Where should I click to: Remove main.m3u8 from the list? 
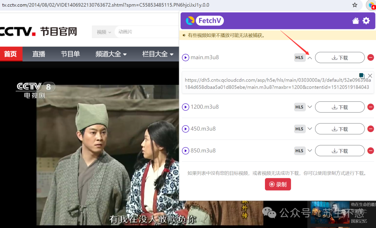pyautogui.click(x=371, y=58)
